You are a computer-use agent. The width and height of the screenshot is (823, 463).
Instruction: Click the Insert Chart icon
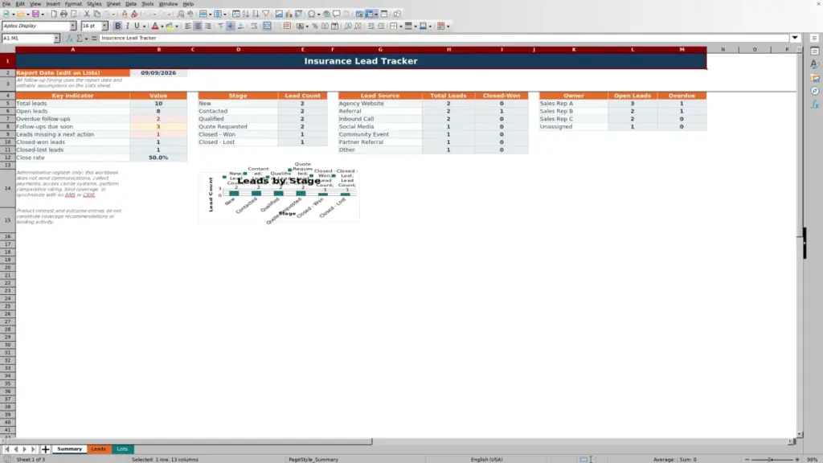click(x=289, y=14)
